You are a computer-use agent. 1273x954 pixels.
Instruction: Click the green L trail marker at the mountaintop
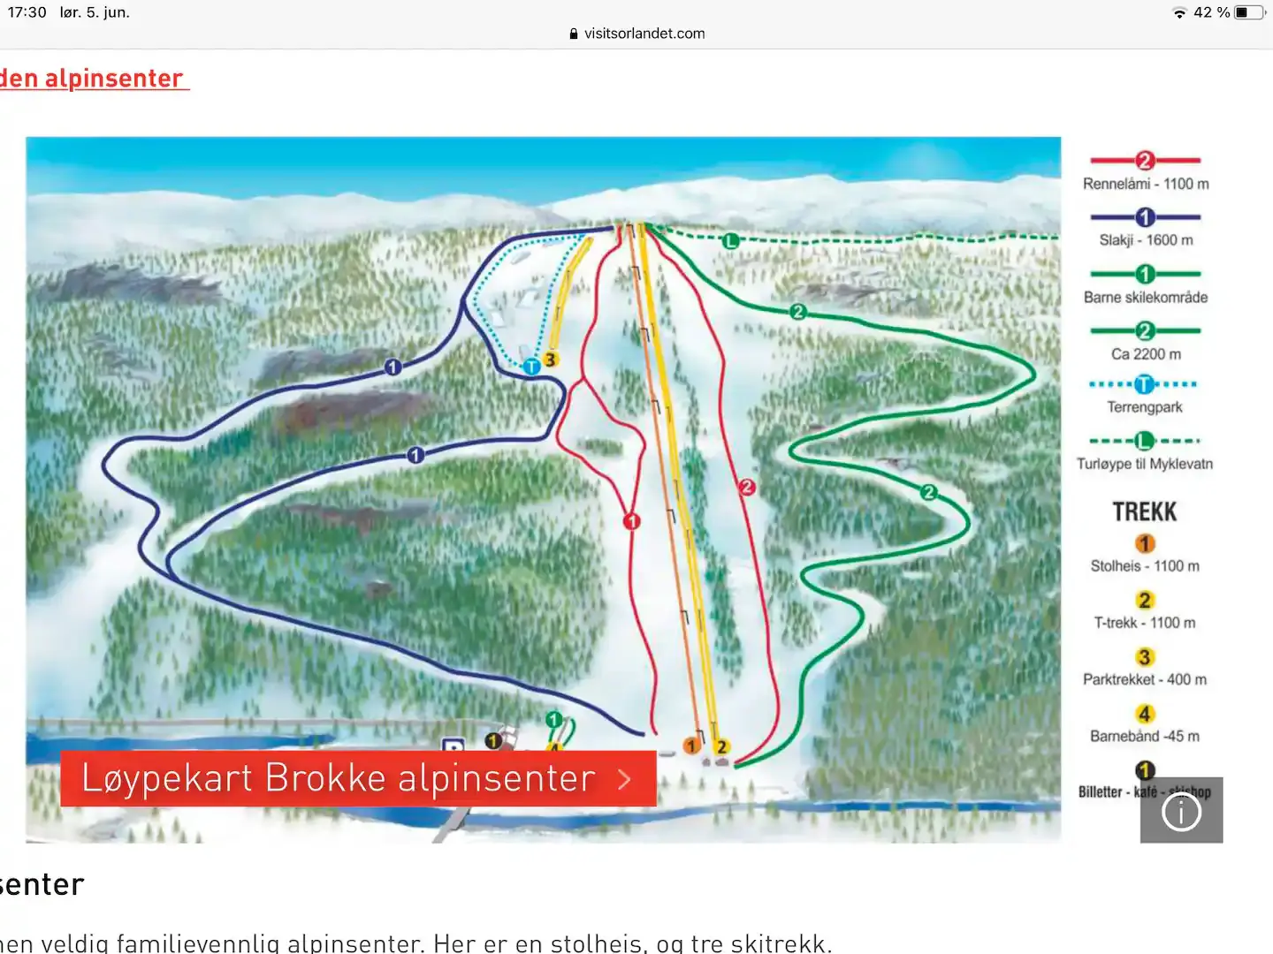730,240
